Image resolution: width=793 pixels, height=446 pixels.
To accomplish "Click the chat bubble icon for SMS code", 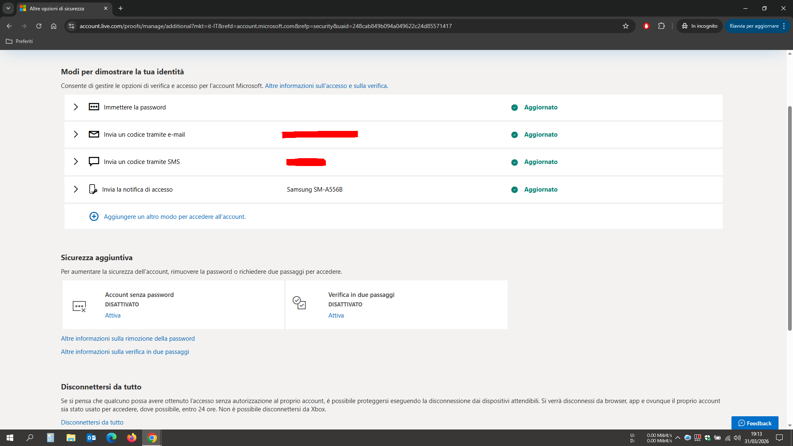I will [x=94, y=161].
